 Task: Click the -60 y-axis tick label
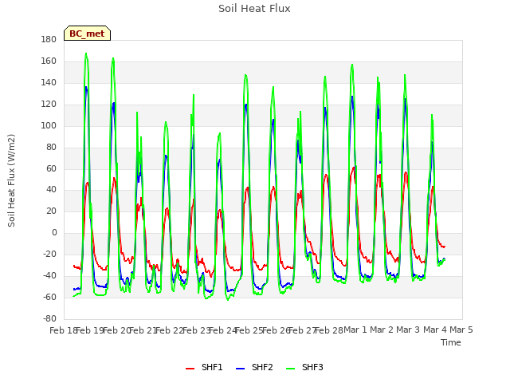(x=49, y=297)
